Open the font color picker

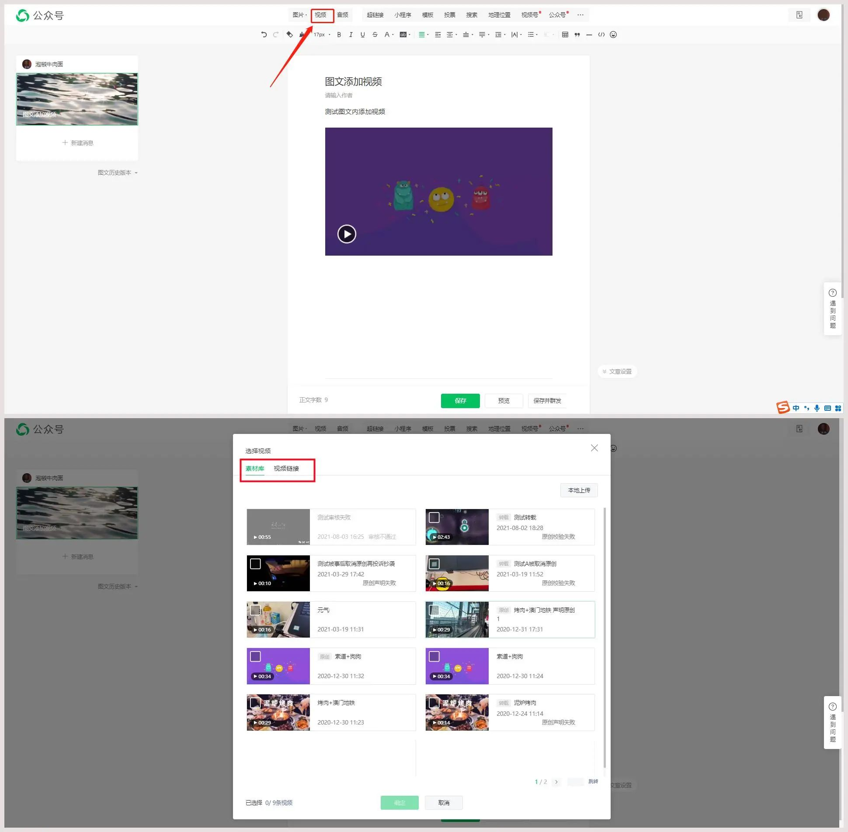click(x=387, y=35)
